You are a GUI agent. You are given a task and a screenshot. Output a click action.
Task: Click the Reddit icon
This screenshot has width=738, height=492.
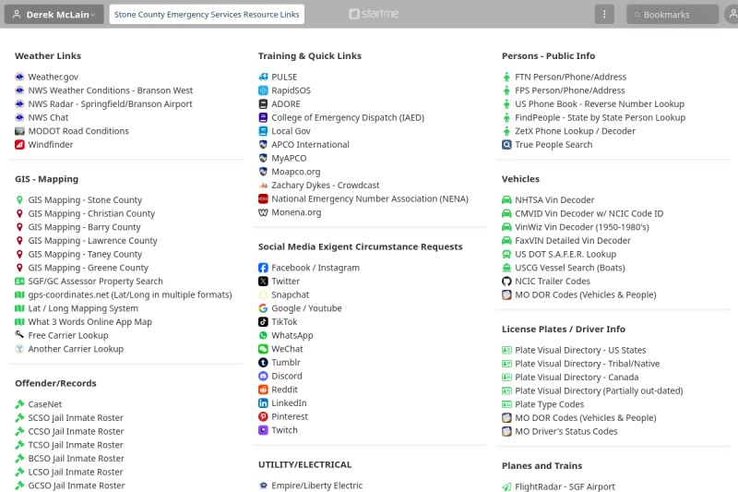(263, 390)
